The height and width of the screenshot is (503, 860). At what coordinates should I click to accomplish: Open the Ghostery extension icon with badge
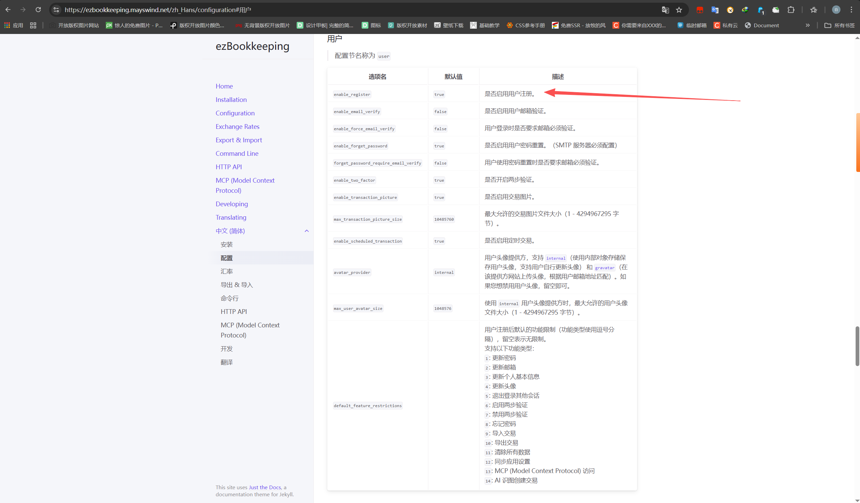760,10
